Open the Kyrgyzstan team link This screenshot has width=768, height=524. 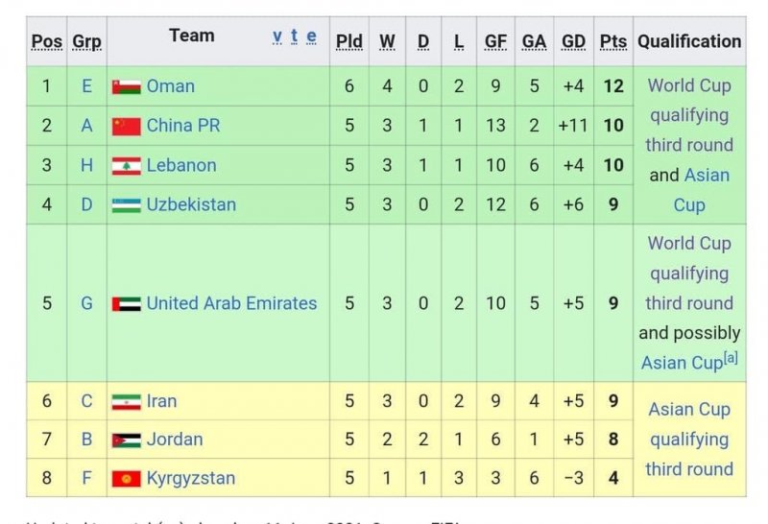tap(191, 478)
